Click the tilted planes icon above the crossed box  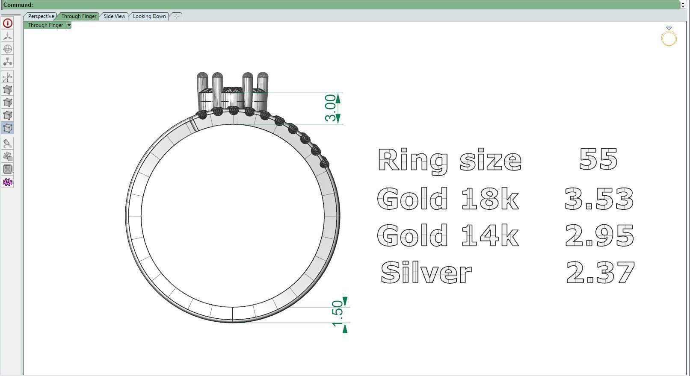(x=7, y=156)
